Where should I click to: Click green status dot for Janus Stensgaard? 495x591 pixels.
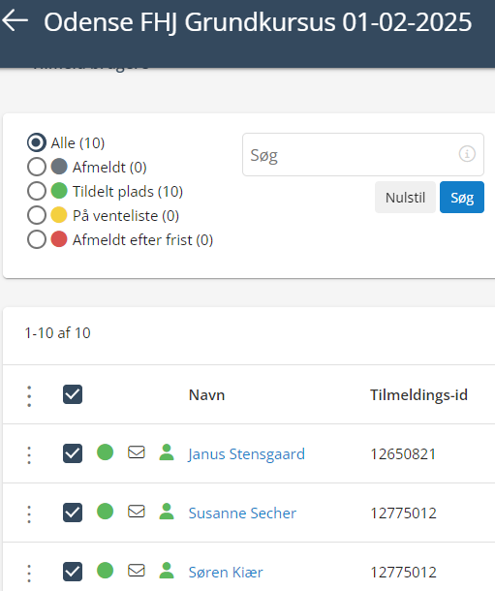click(105, 452)
